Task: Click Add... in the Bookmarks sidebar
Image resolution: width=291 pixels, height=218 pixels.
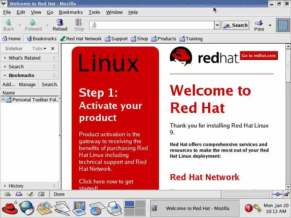Action: point(9,85)
